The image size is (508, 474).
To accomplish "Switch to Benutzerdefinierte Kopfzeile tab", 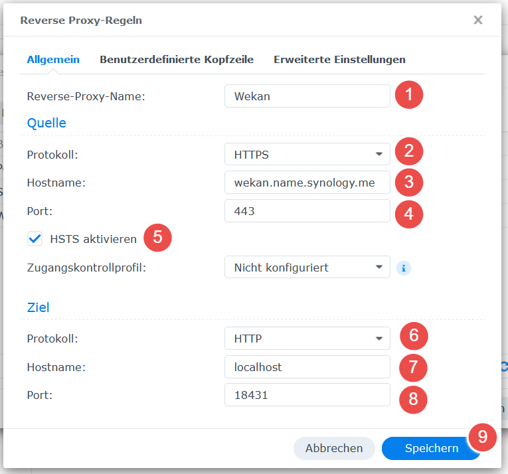I will (177, 60).
